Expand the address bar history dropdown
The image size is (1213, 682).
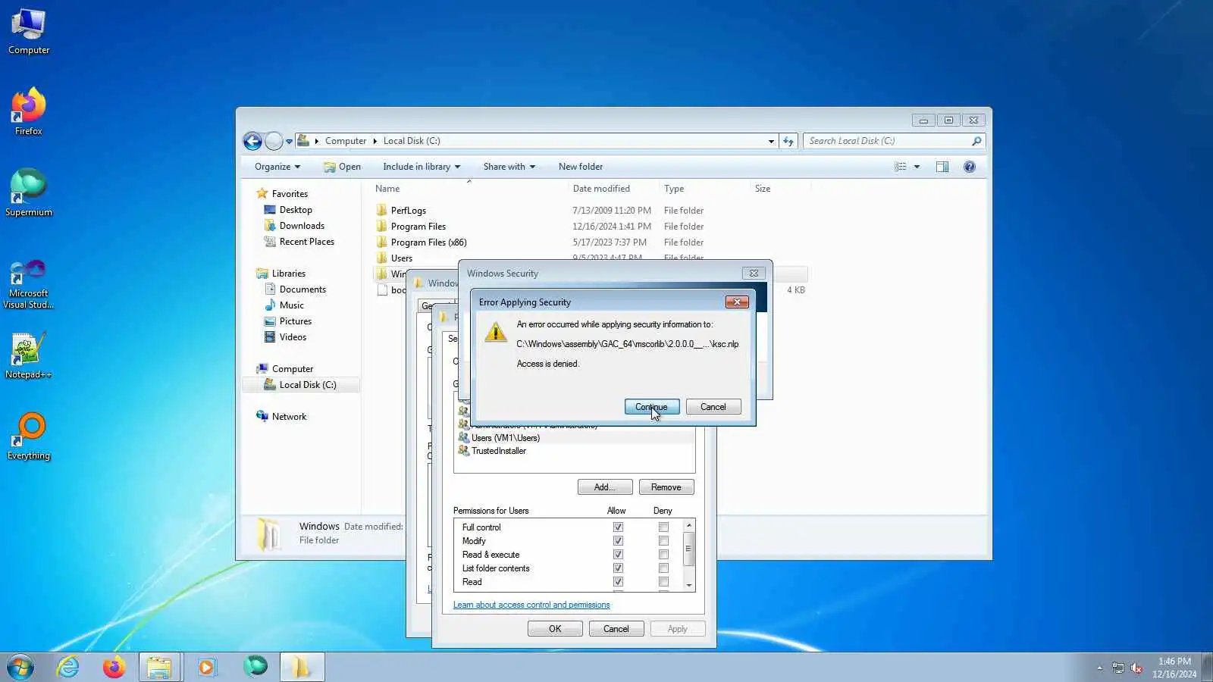(771, 141)
